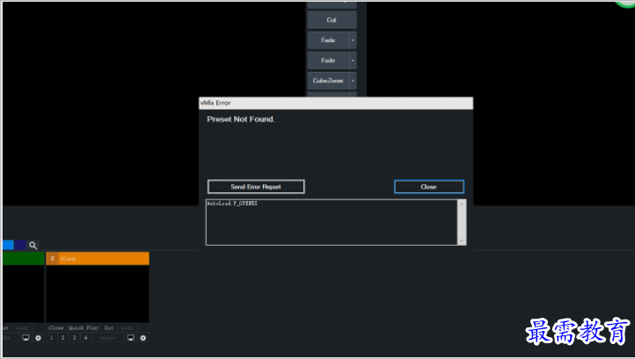Image resolution: width=635 pixels, height=359 pixels.
Task: Toggle overlay 4 on Blank input 2
Action: point(85,338)
